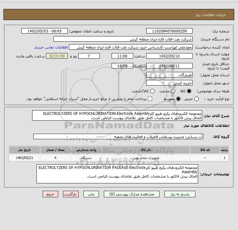Viewport: 238px width, 230px height.
Task: Choose the جزیی purchase type radio
Action: (196, 99)
